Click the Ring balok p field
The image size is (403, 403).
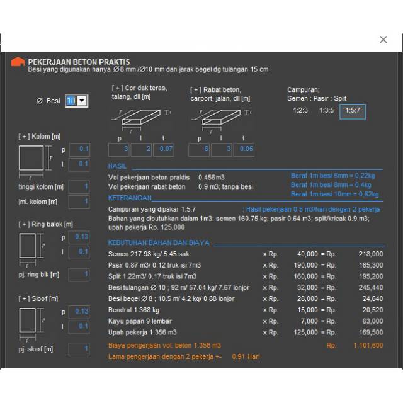point(79,237)
